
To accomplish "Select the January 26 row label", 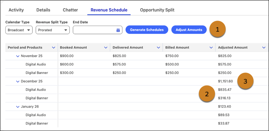I will pos(30,107).
